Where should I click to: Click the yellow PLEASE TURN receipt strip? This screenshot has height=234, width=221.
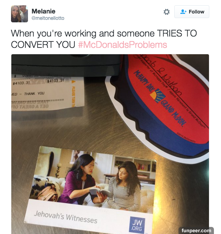[x=73, y=94]
